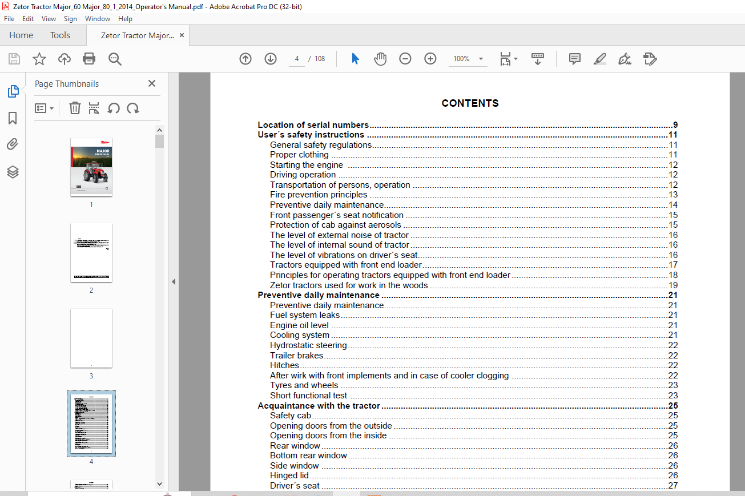Click the Print file icon

click(89, 59)
